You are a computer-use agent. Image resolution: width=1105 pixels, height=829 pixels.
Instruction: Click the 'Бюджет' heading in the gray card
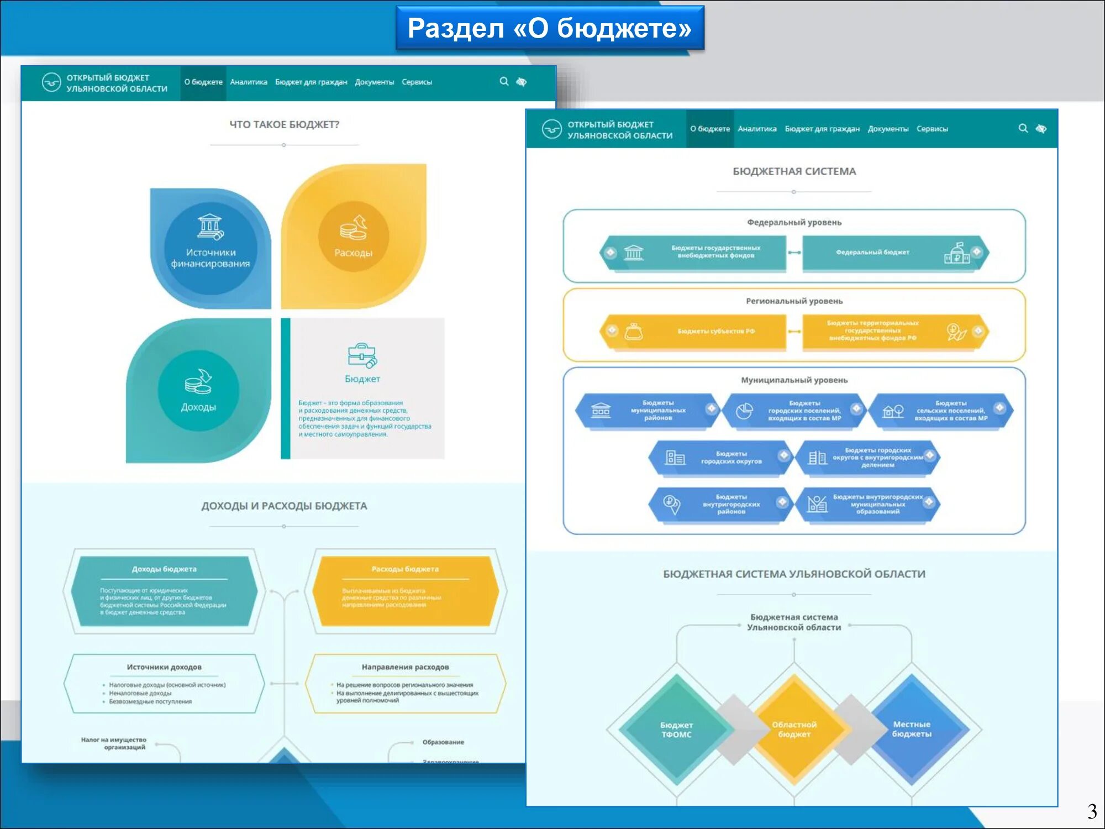click(x=362, y=379)
